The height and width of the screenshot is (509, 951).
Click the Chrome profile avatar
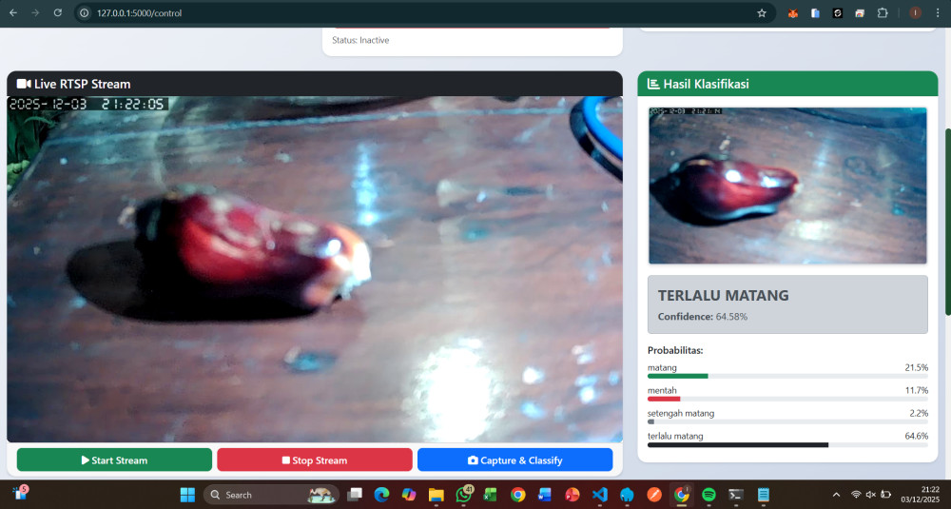tap(914, 13)
